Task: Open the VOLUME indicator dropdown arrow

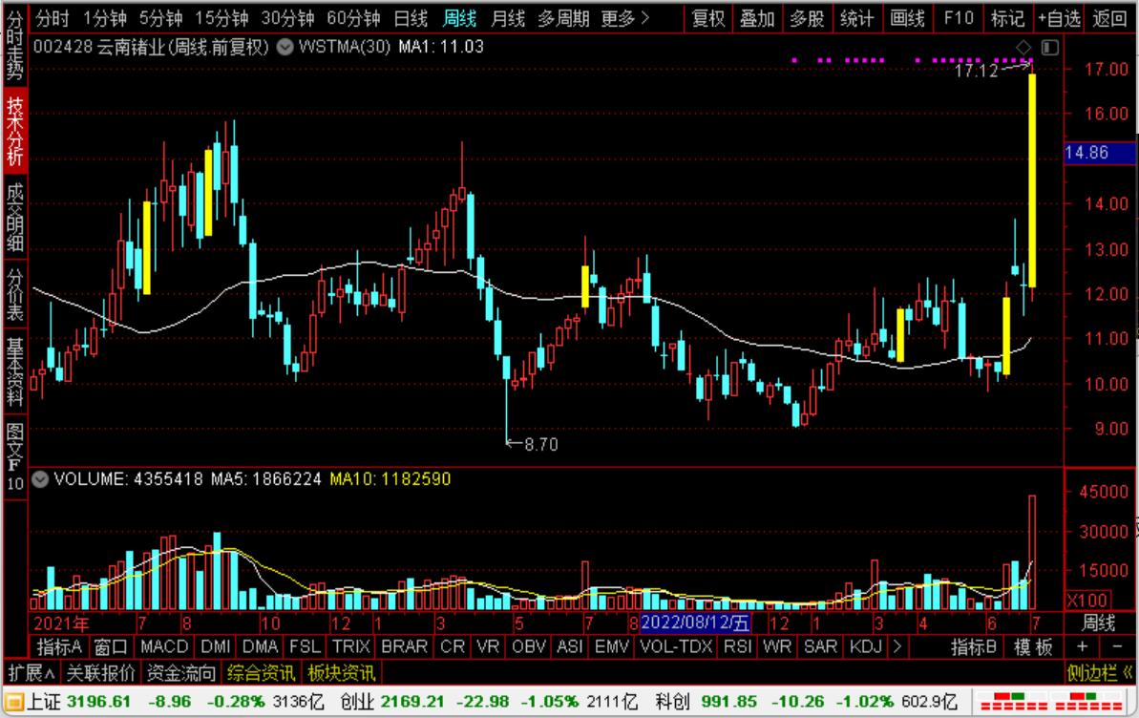Action: point(40,479)
